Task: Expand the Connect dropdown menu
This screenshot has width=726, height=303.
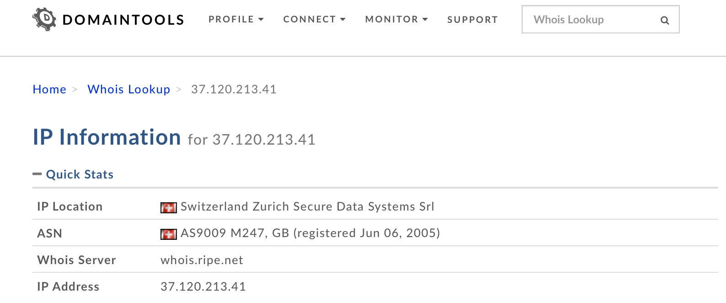Action: pyautogui.click(x=314, y=19)
